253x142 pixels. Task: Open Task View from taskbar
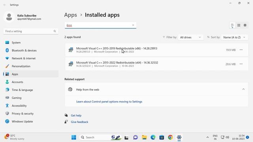[126, 138]
